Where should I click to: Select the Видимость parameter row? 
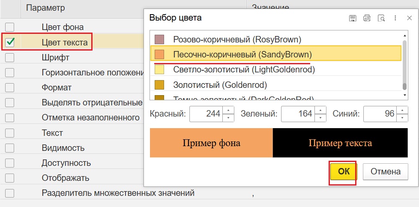coord(63,147)
